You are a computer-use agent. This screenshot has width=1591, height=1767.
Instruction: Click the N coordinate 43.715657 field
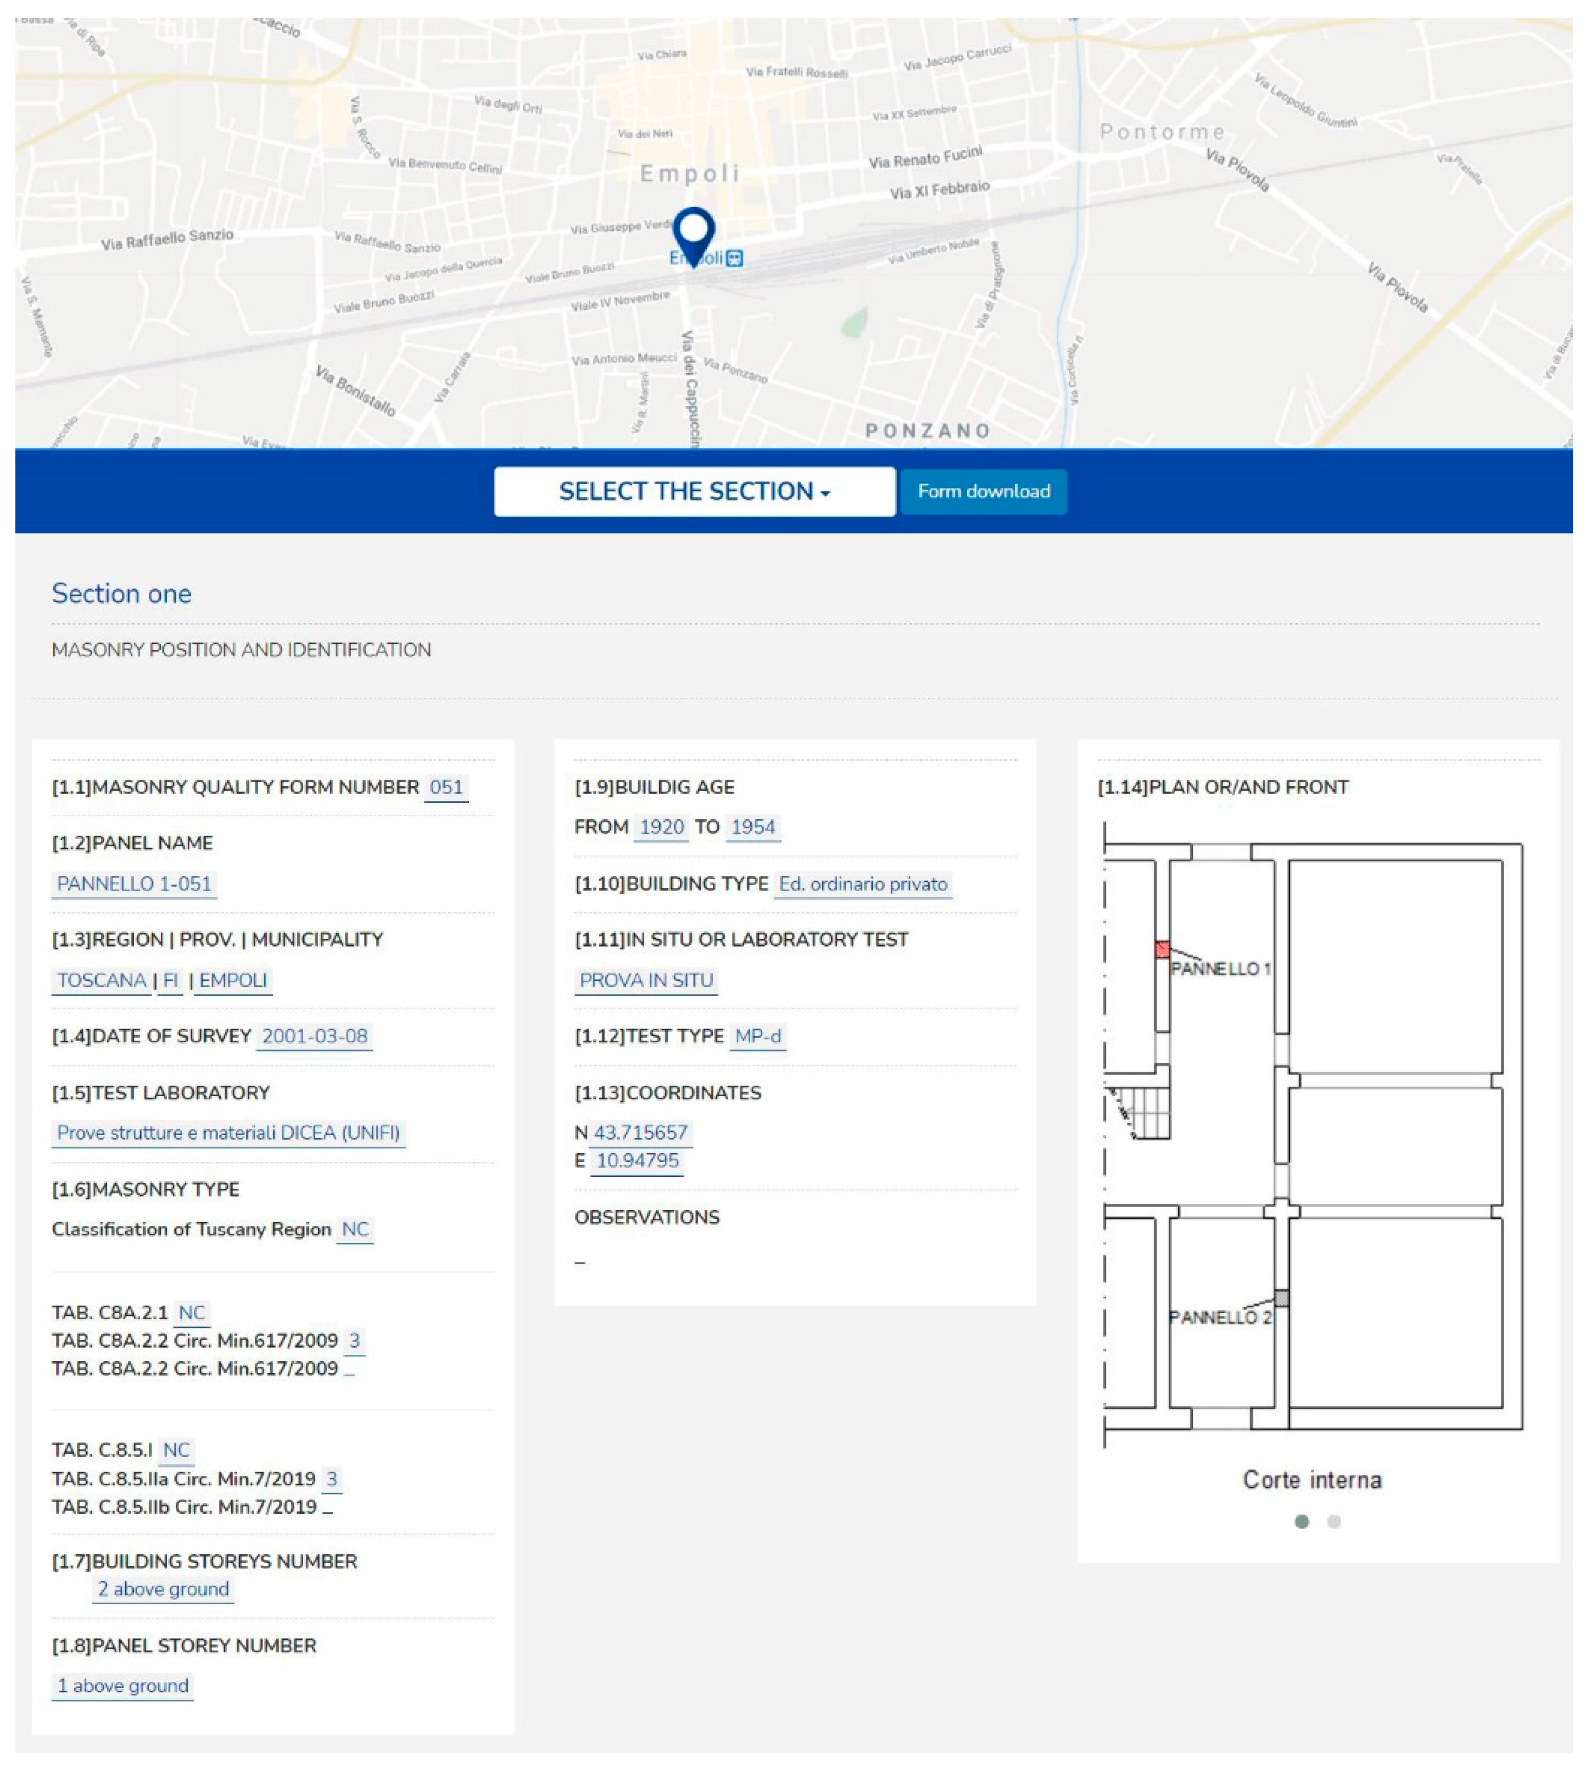641,1133
